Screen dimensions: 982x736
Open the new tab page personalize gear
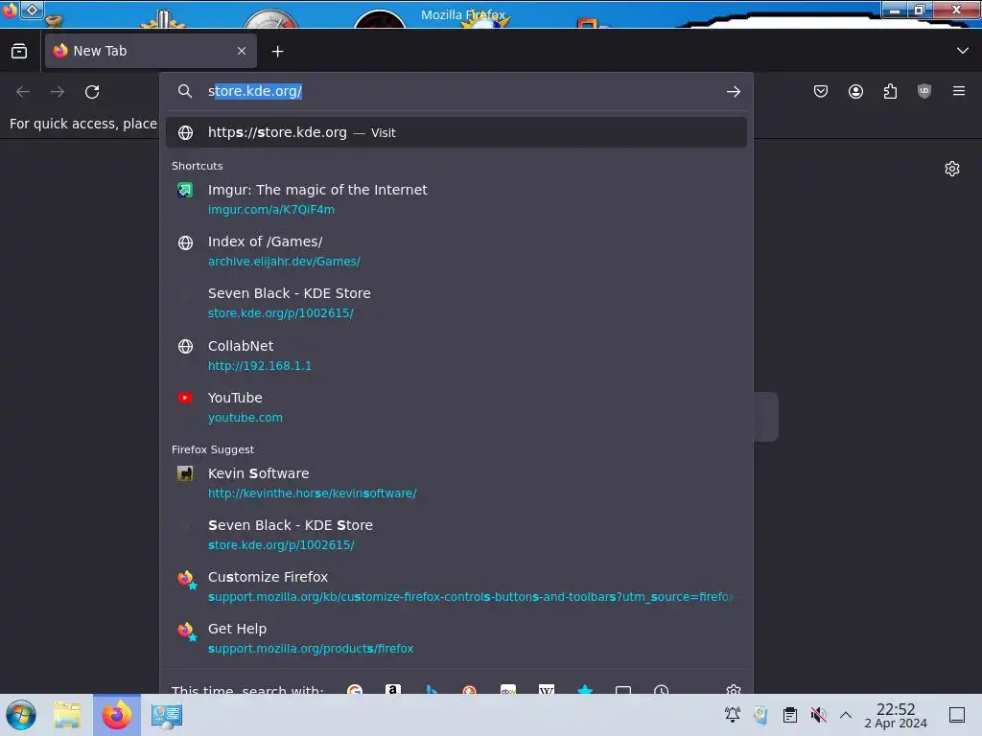(952, 169)
